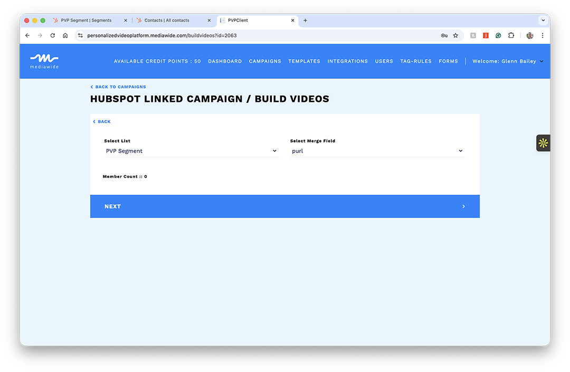Open Chrome three-dot menu
570x372 pixels.
coord(543,35)
